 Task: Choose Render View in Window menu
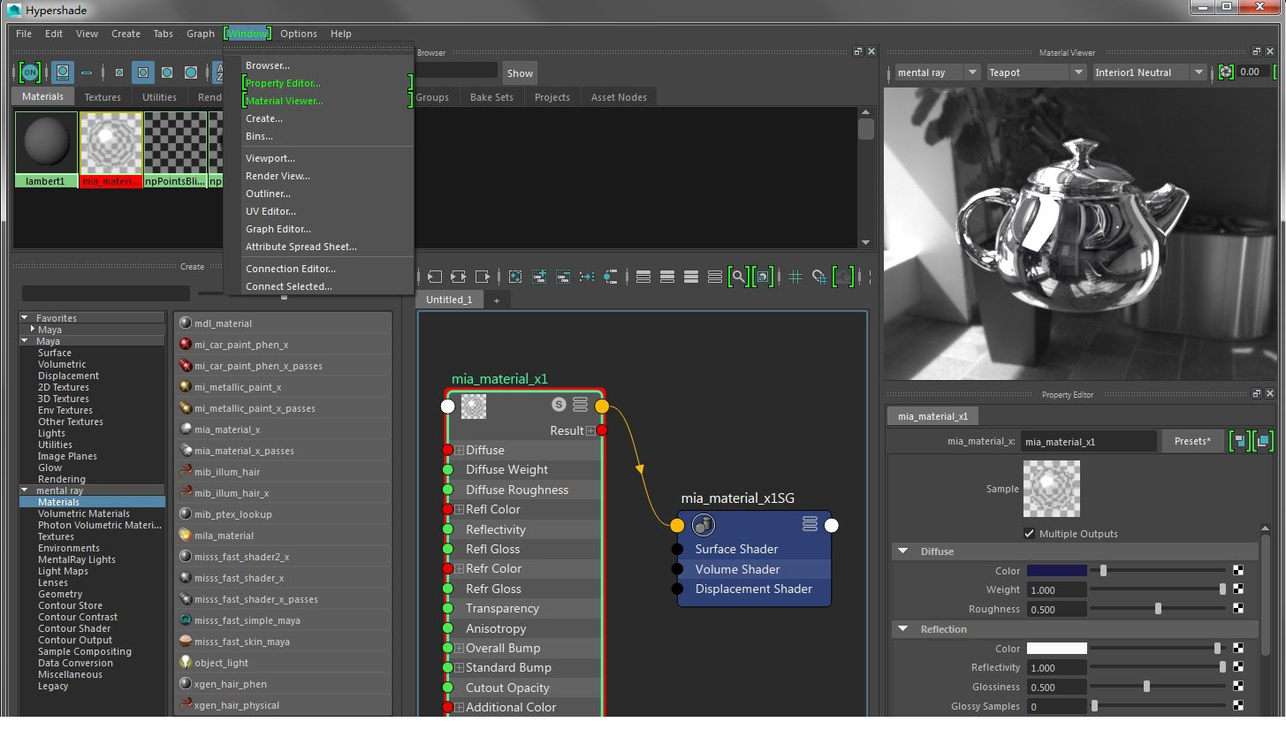(278, 176)
